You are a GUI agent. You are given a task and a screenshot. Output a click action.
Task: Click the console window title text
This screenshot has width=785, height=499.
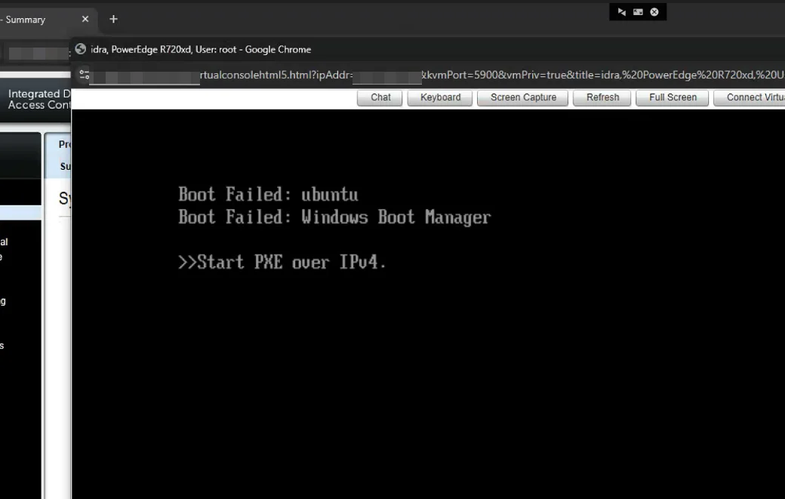click(x=201, y=50)
